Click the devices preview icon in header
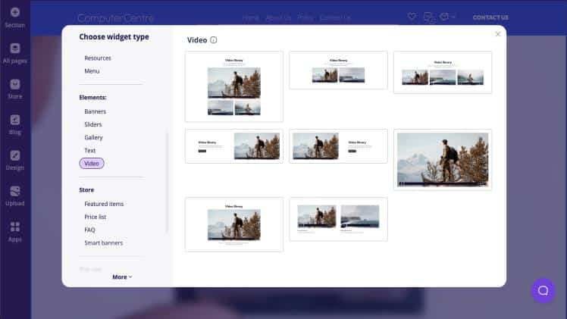Screen dimensions: 567x319 tap(429, 17)
